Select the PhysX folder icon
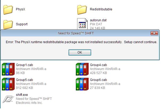This screenshot has height=110, width=161. [8, 9]
